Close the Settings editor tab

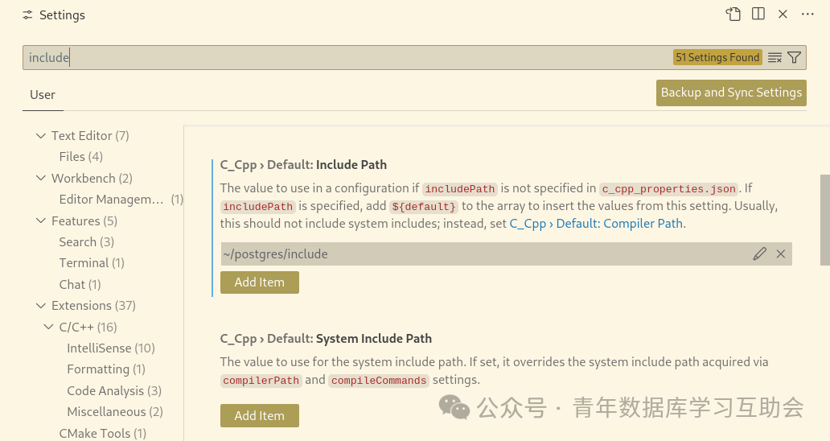[783, 14]
